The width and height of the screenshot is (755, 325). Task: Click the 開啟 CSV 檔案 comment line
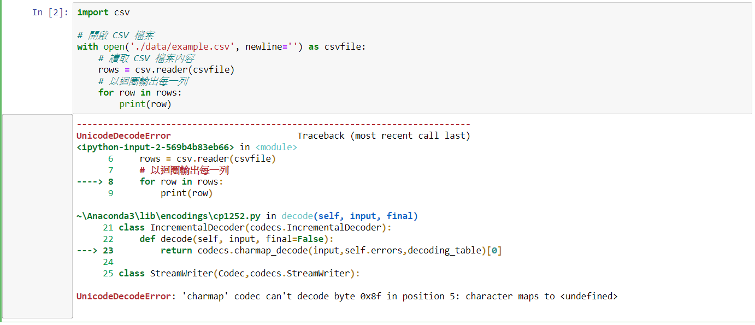click(115, 35)
